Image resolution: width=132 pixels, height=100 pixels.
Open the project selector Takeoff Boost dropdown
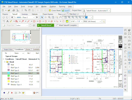pyautogui.click(x=96, y=11)
